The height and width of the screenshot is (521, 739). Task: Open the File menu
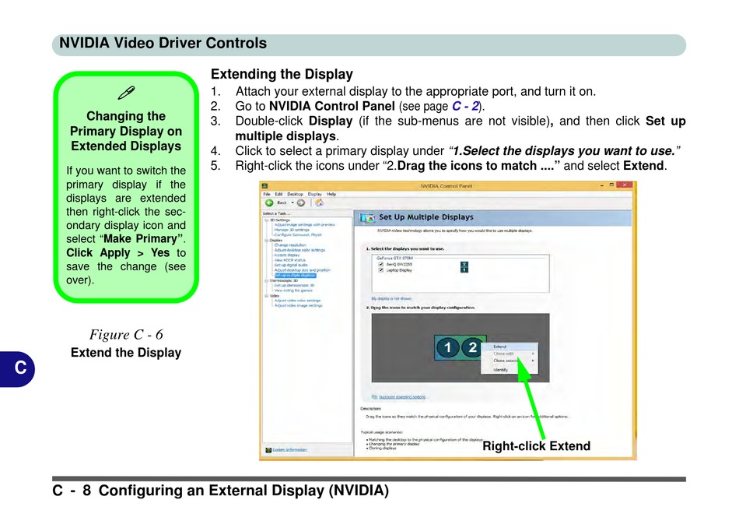[267, 194]
